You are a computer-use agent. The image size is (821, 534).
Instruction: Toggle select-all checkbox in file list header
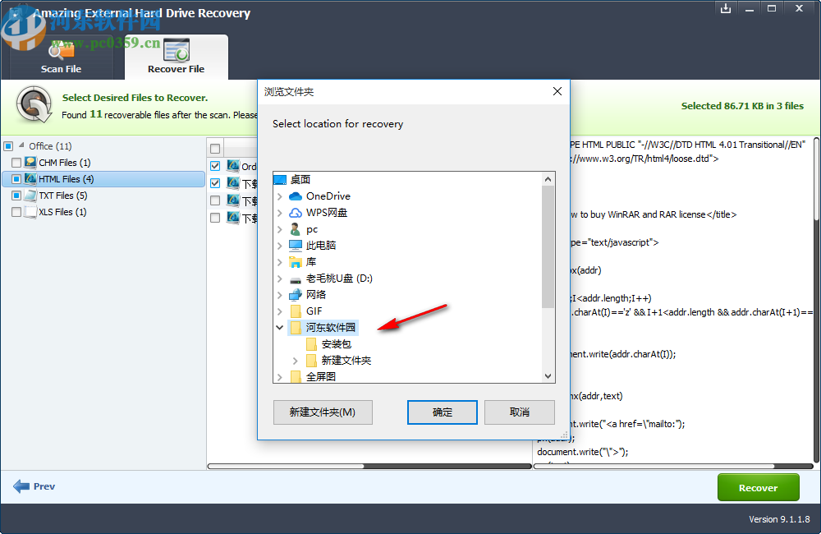tap(214, 149)
